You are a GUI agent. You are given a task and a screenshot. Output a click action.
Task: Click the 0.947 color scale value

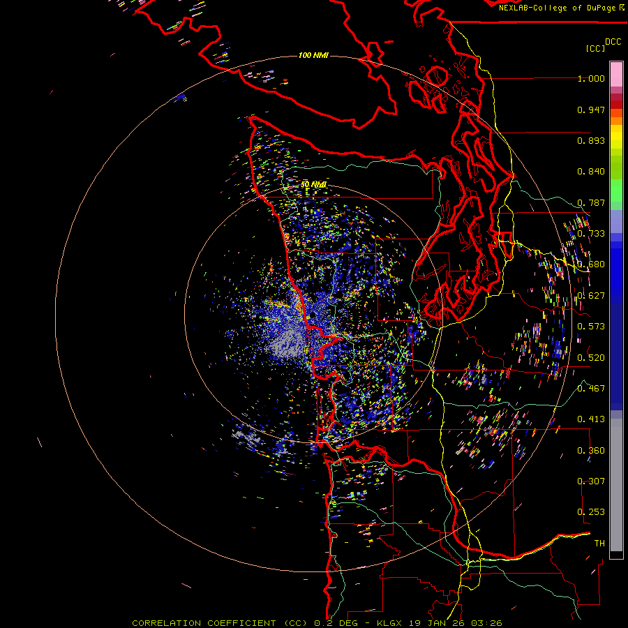[591, 110]
